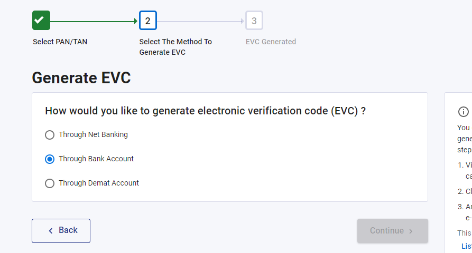Select the Through Net Banking radio option
The width and height of the screenshot is (472, 253).
click(x=50, y=135)
